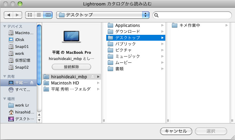Open the キメ作業中 folder
This screenshot has height=140, width=235.
point(200,25)
